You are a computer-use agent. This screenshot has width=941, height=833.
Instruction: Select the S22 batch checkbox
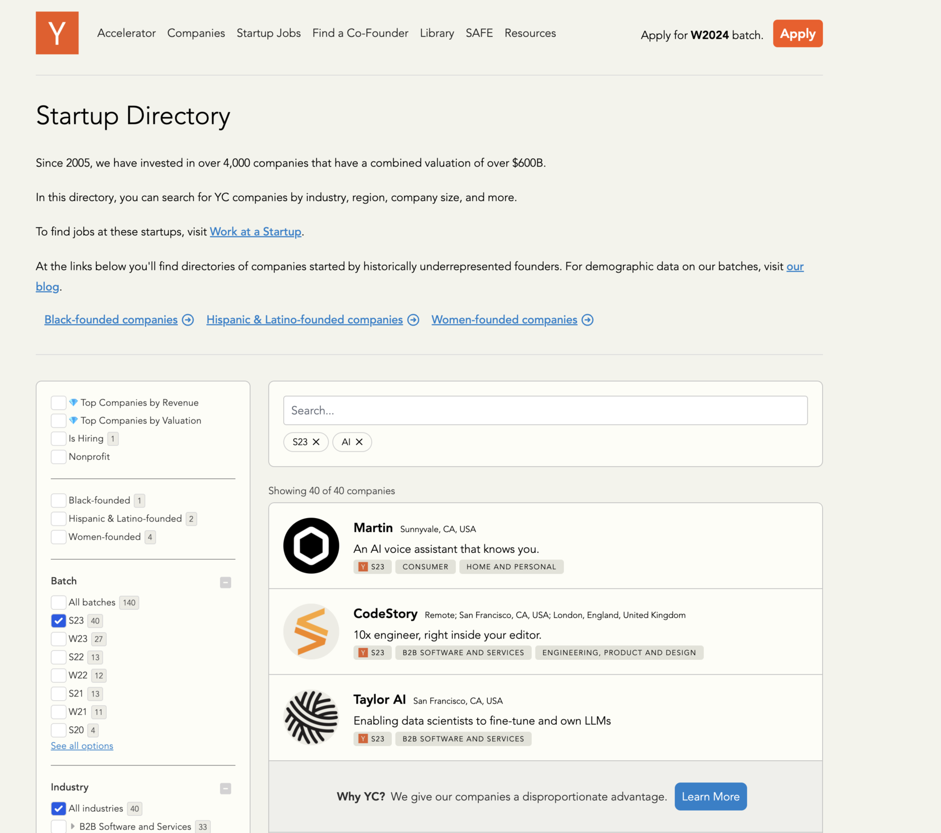(x=58, y=657)
